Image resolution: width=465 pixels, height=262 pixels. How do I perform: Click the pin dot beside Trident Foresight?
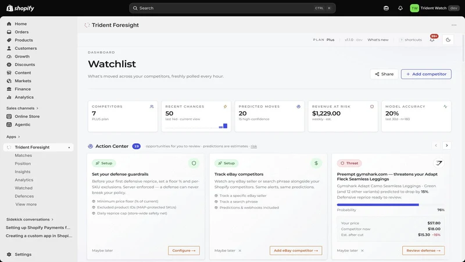point(69,147)
